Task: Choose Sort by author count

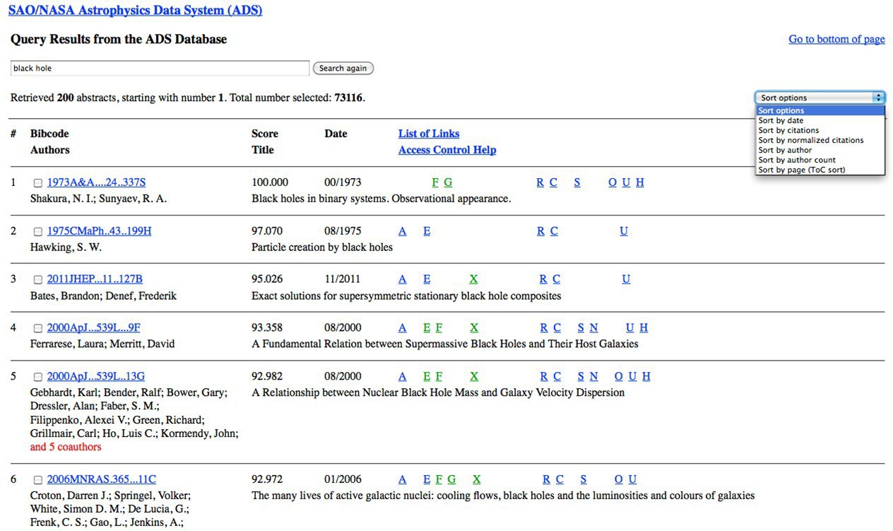Action: pos(797,161)
